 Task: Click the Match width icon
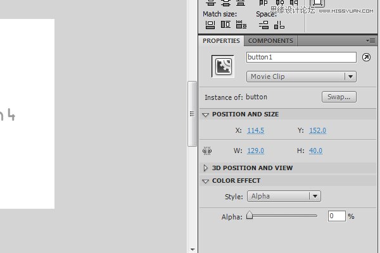(x=210, y=25)
